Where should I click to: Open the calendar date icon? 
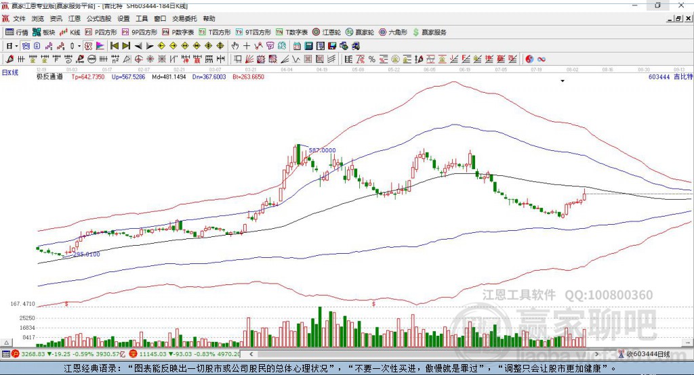tap(297, 46)
